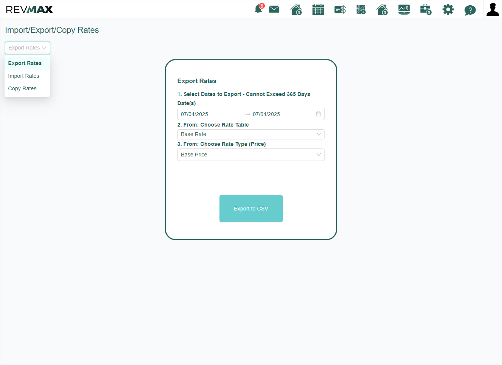Open the monitor chart dollar icon
The height and width of the screenshot is (365, 502).
pyautogui.click(x=404, y=9)
